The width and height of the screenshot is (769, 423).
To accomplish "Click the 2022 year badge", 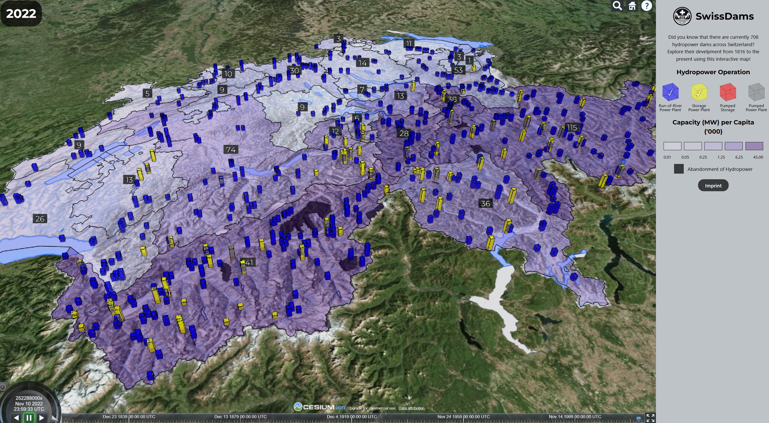I will 21,14.
